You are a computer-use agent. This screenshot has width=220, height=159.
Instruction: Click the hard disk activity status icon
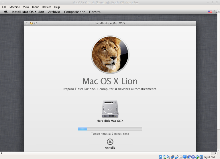(x=160, y=157)
